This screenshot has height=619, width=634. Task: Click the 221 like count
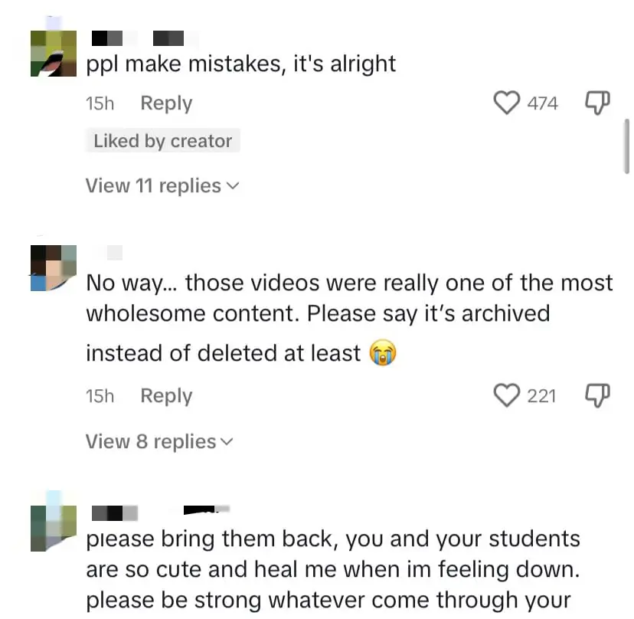[x=541, y=396]
